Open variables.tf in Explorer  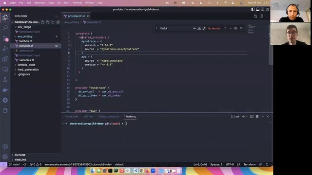click(x=26, y=60)
